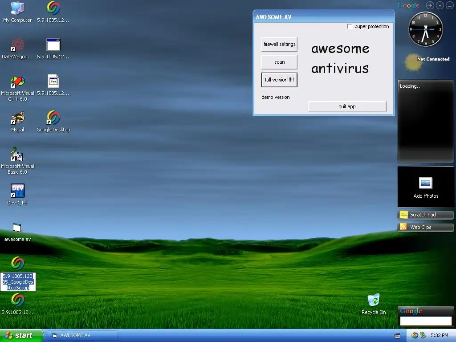Expand the Web Clips gadget
Viewport: 456px width, 342px height.
[425, 227]
